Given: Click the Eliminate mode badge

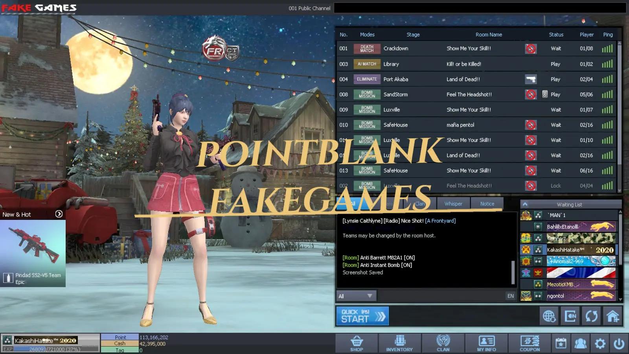Looking at the screenshot, I should 367,79.
